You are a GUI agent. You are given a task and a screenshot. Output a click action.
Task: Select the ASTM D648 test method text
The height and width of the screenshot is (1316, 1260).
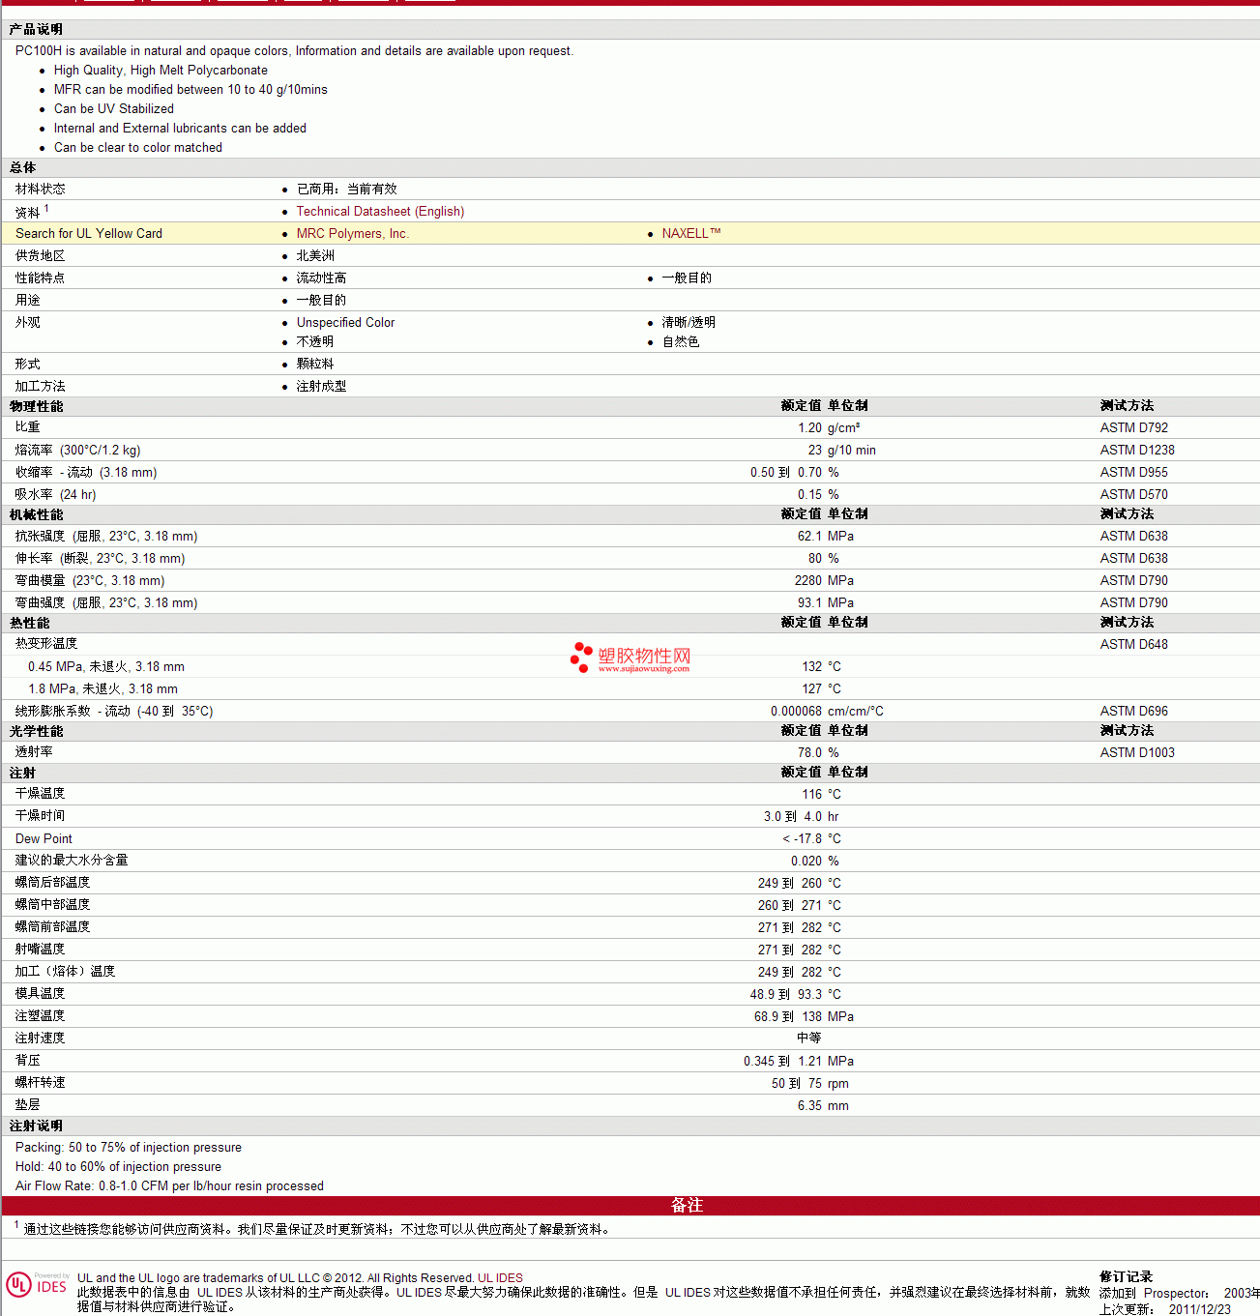click(x=1133, y=644)
